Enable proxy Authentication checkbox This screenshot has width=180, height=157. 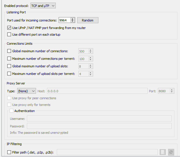(x=12, y=111)
